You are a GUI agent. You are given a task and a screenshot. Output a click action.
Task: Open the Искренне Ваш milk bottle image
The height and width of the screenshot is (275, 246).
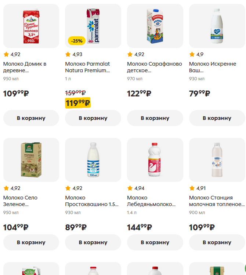click(x=217, y=26)
